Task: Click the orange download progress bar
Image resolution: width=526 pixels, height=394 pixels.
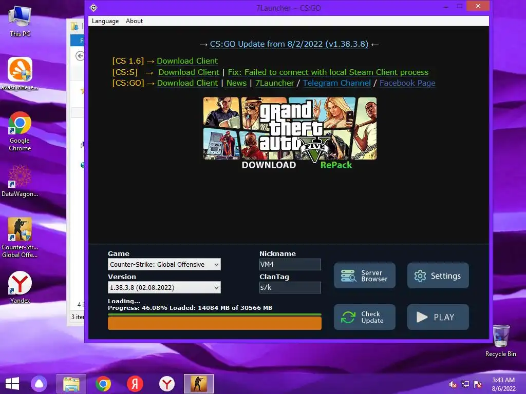Action: pos(215,323)
